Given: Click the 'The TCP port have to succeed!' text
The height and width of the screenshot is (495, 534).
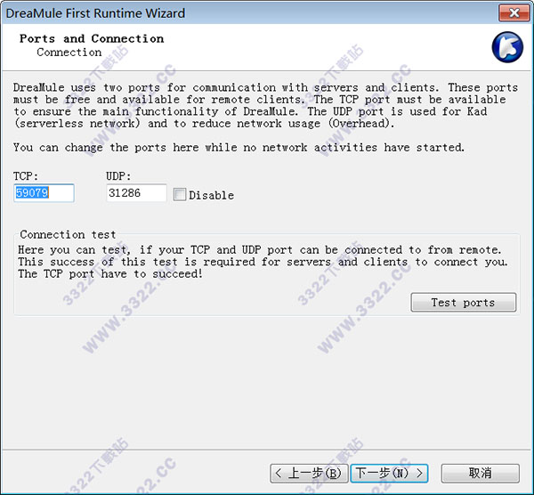Looking at the screenshot, I should point(110,274).
